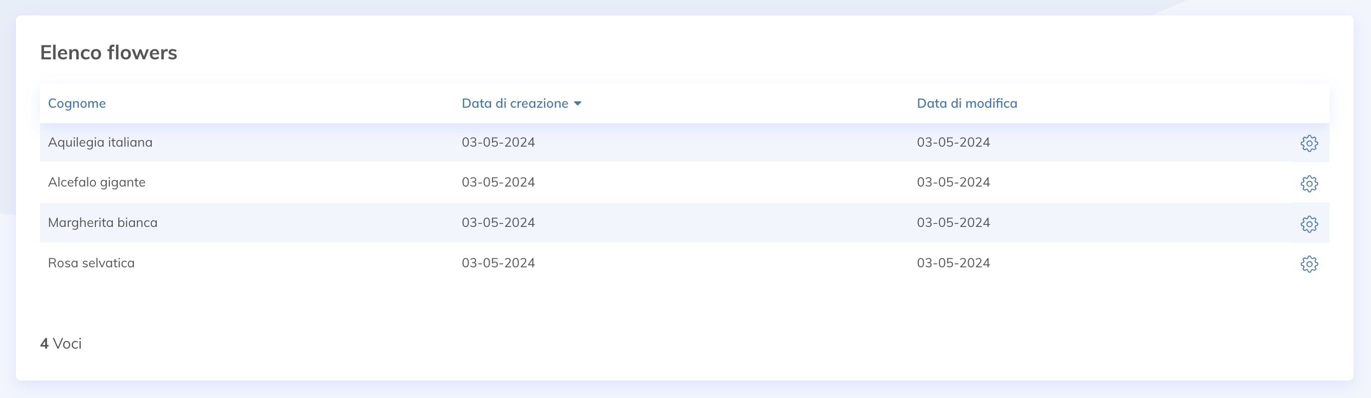Open settings gear for Rosa selvatica

coord(1309,264)
